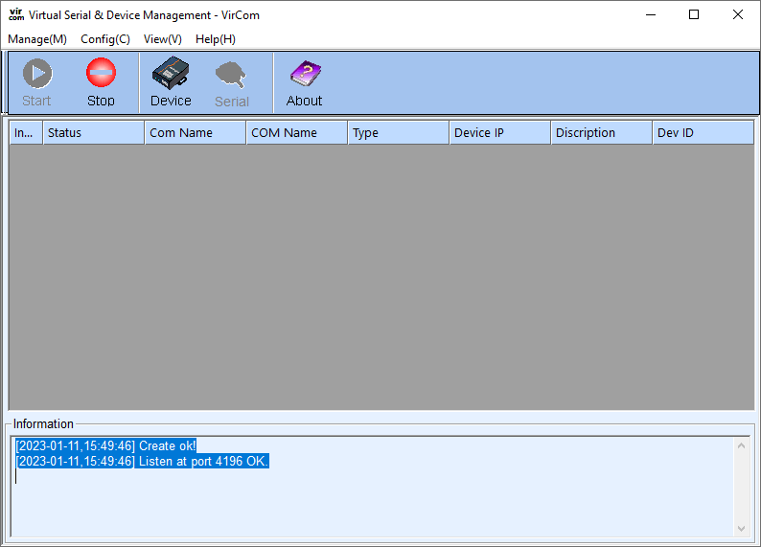This screenshot has height=547, width=761.
Task: Open the View(V) menu
Action: click(x=163, y=39)
